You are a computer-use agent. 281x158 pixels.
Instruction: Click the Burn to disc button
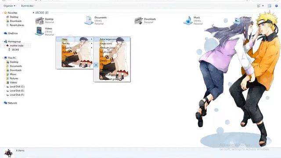27,6
